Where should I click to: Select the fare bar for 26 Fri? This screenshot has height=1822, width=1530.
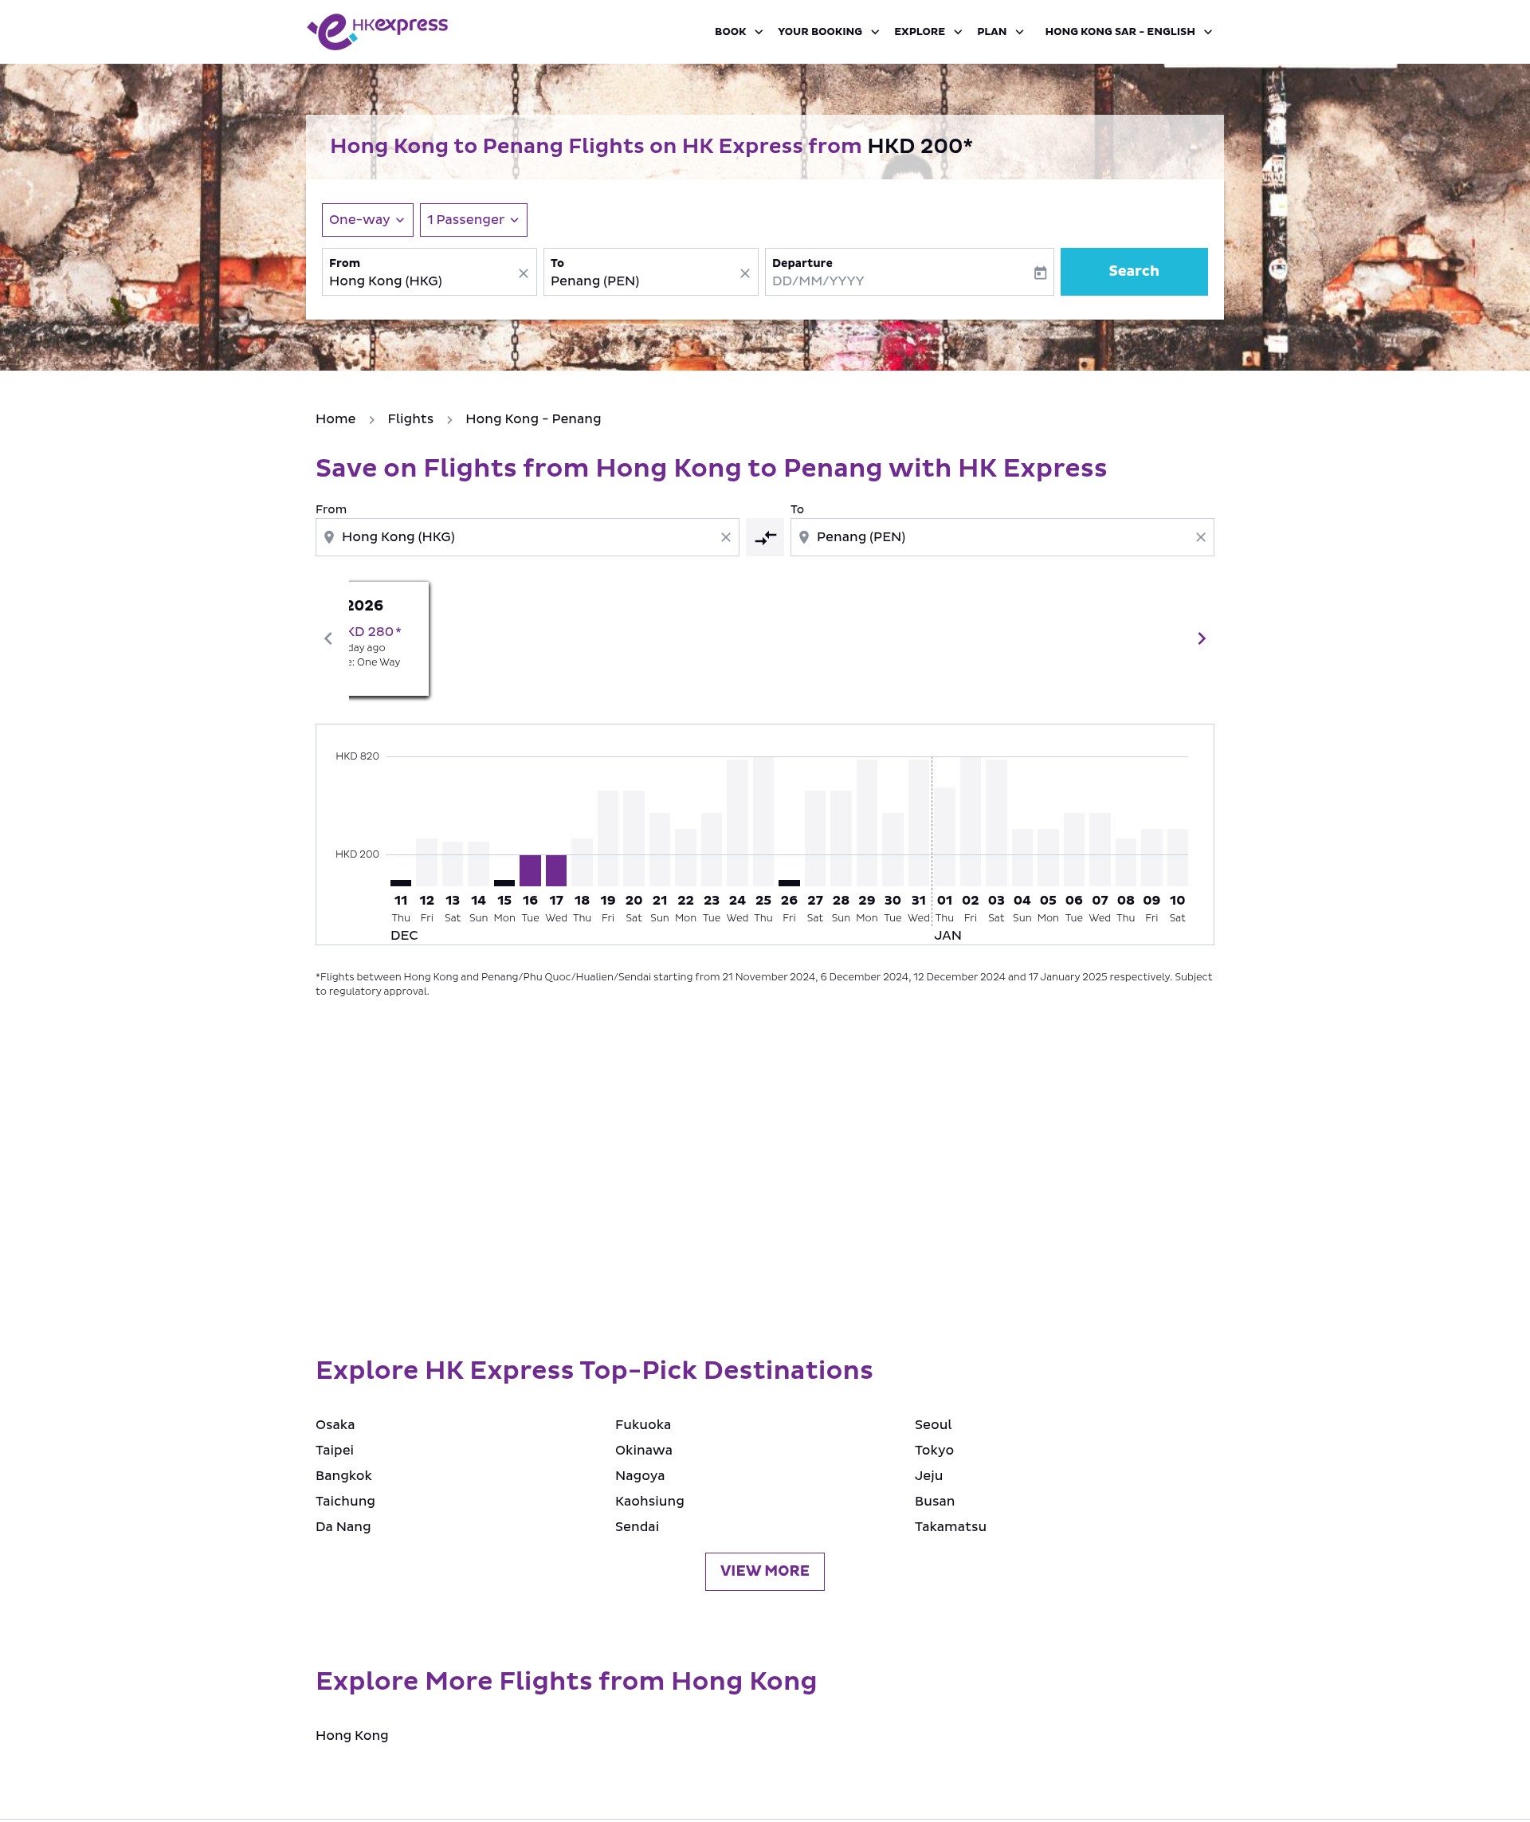[789, 882]
